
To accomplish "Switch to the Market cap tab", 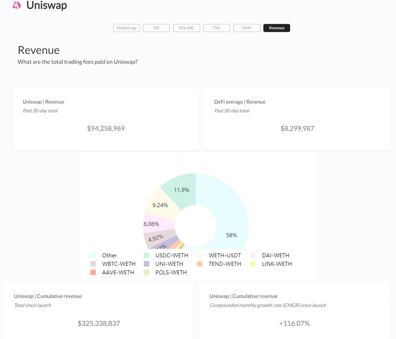I will (126, 28).
